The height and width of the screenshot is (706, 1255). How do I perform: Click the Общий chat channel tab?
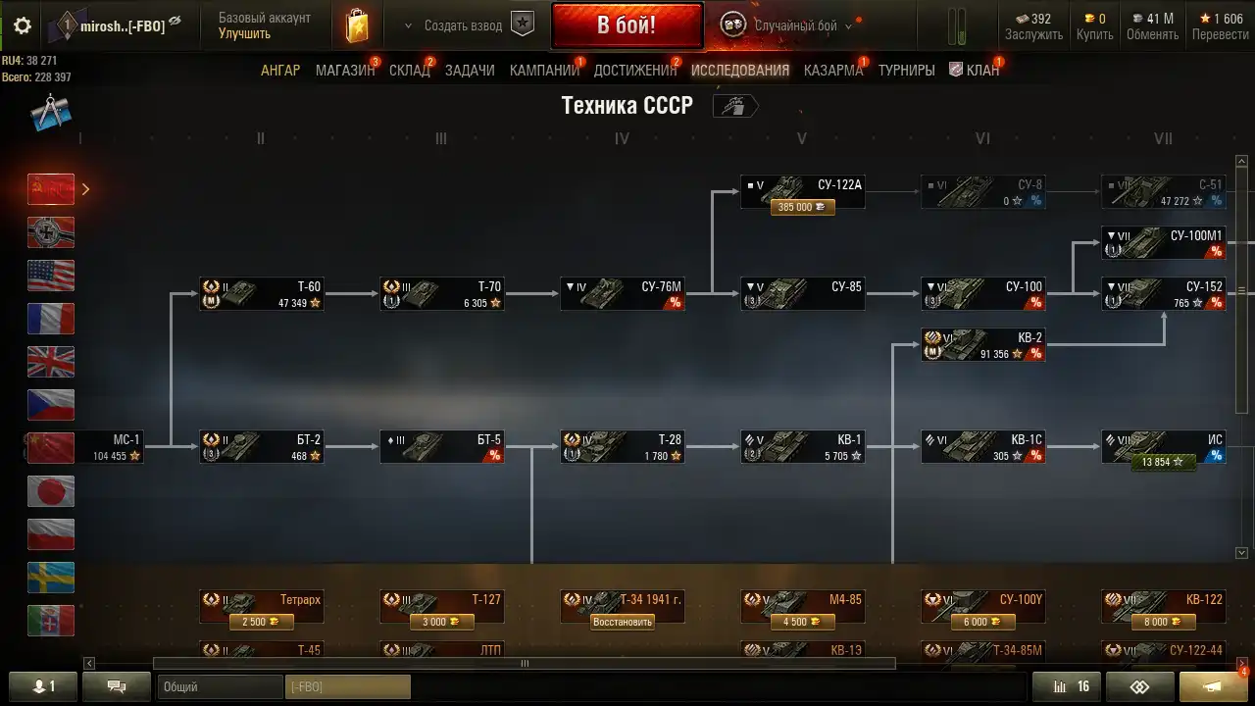coord(220,686)
